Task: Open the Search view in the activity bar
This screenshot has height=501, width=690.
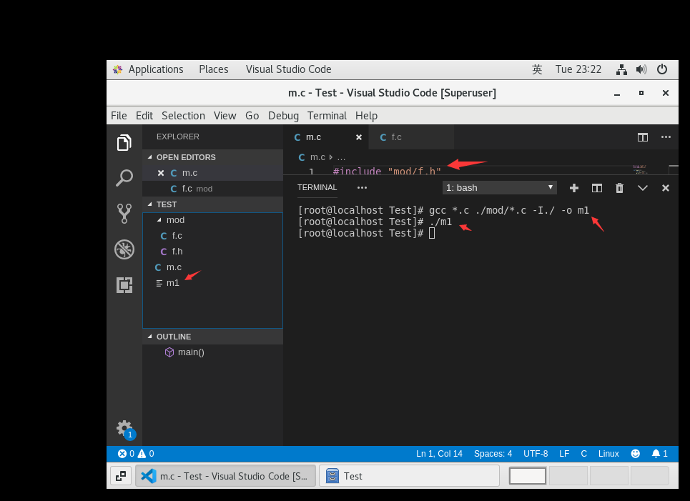Action: coord(124,177)
